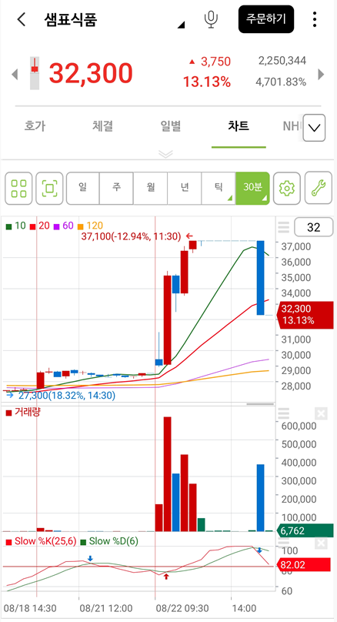Open the 30분 minute interval dropdown
Image resolution: width=337 pixels, height=622 pixels.
[252, 188]
